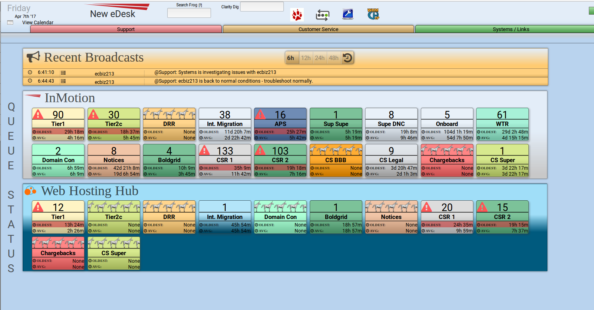
Task: Click the red paw print icon
Action: pos(297,15)
